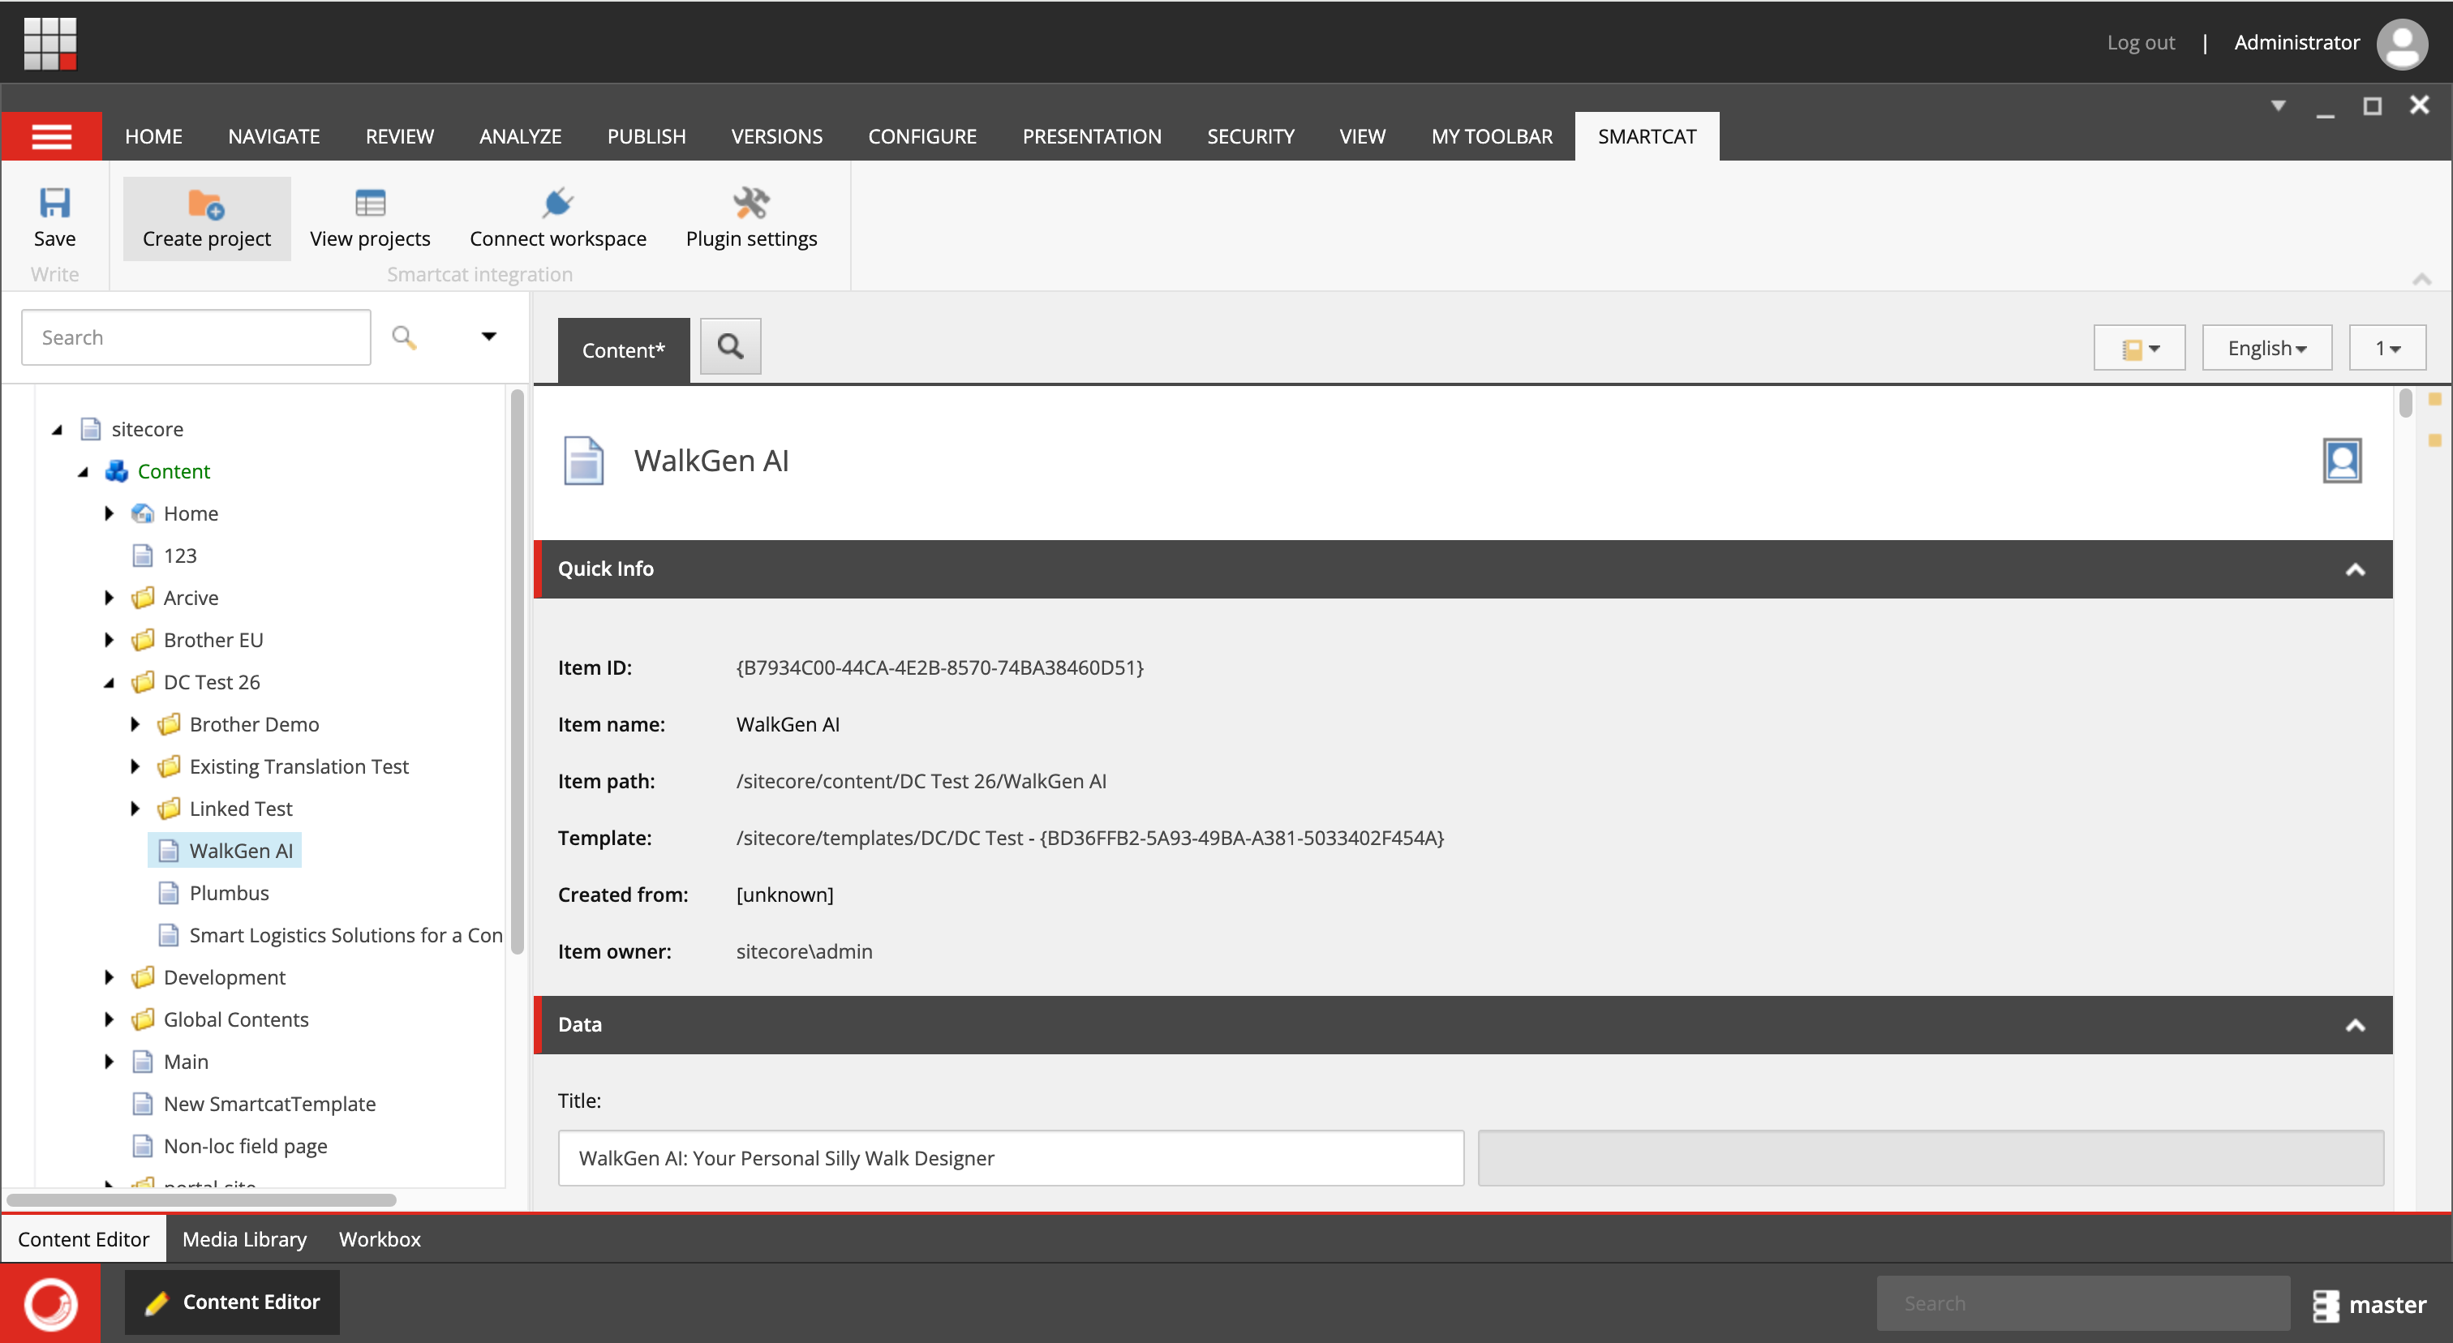Open the PRESENTATION ribbon tab
2453x1343 pixels.
(1092, 136)
